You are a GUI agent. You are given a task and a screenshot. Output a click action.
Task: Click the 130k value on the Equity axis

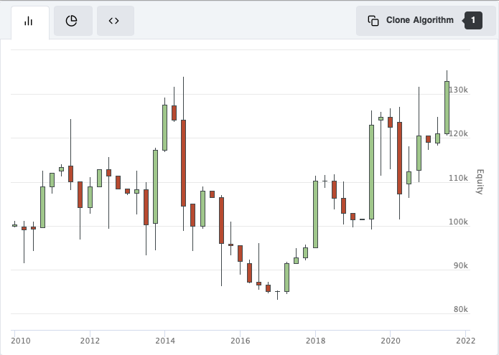[459, 90]
